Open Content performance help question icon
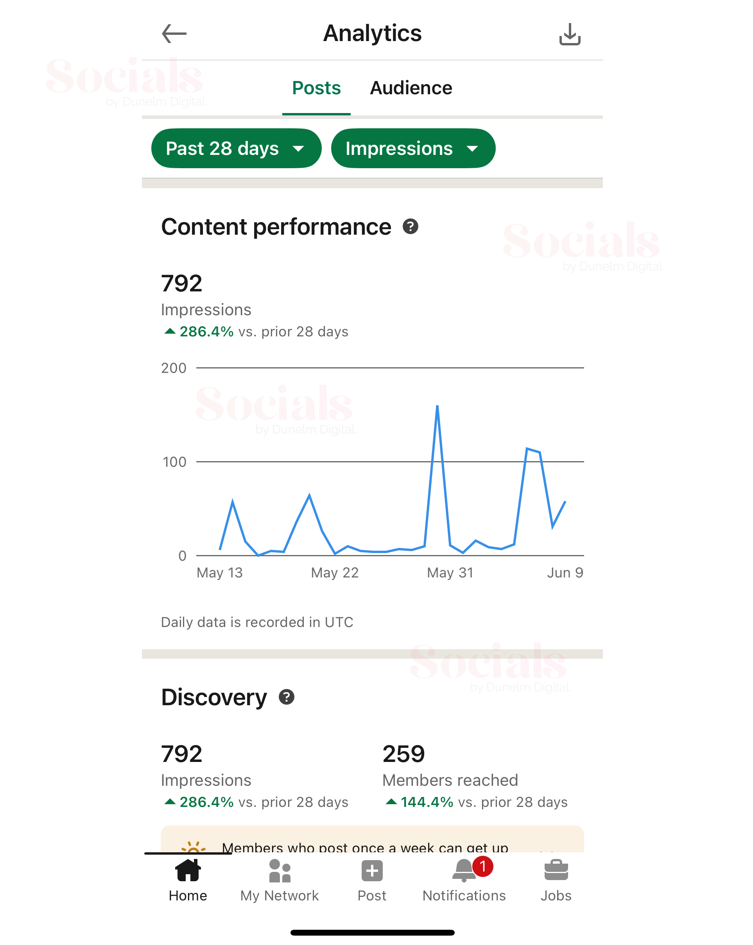The image size is (753, 945). click(x=411, y=226)
